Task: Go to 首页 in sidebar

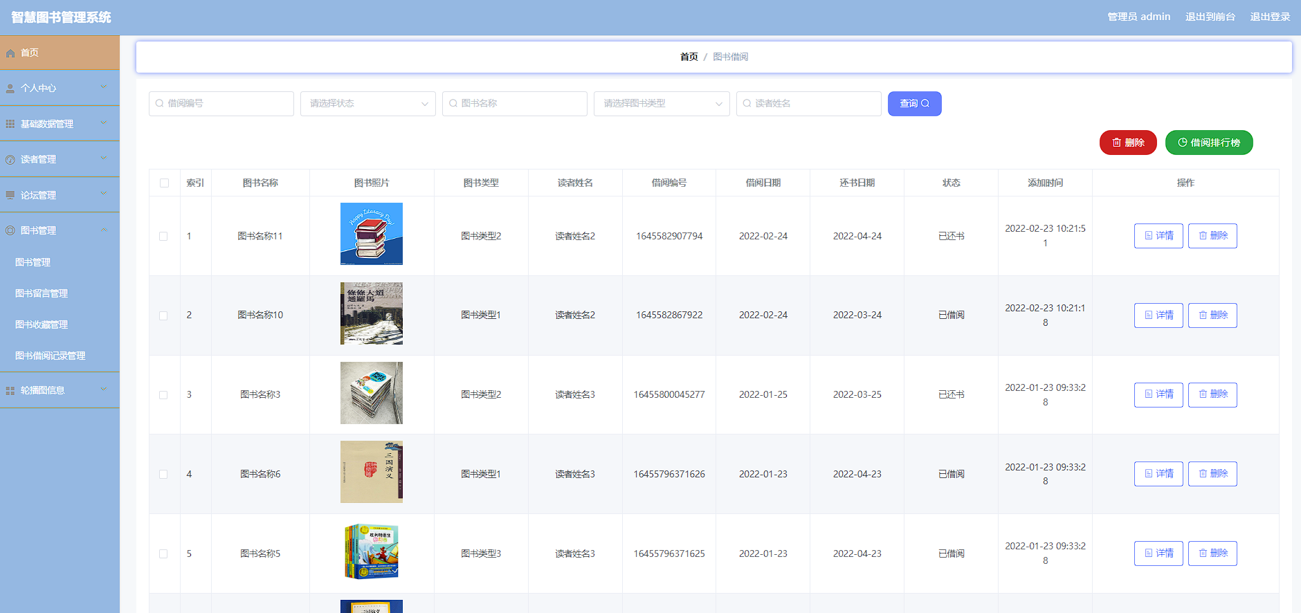Action: click(x=60, y=53)
